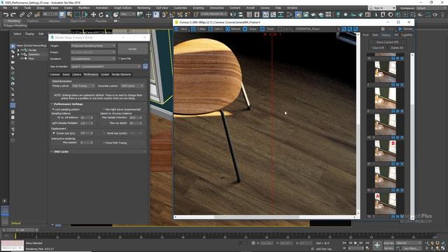This screenshot has width=448, height=252.
Task: Click the history thumbnail marked A
Action: [386, 204]
